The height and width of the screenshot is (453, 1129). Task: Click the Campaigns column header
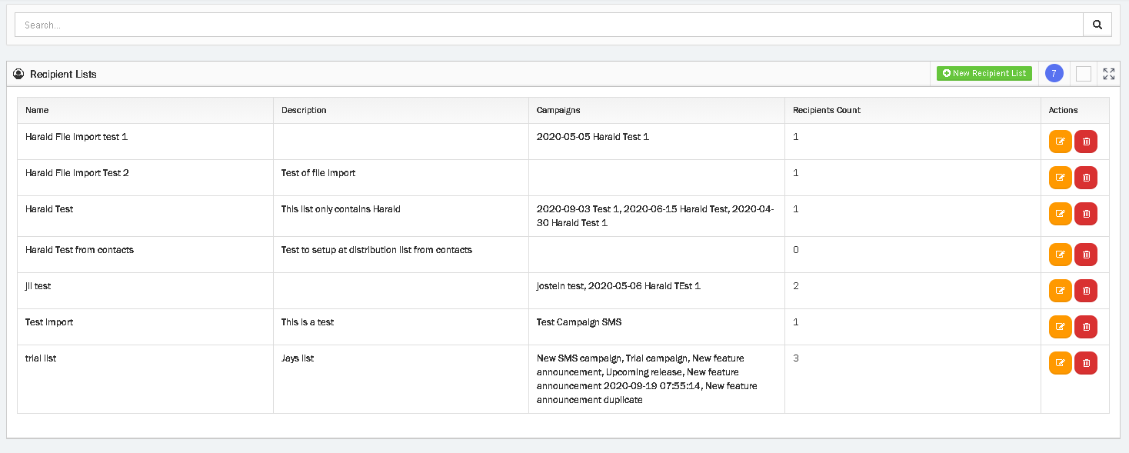point(558,110)
